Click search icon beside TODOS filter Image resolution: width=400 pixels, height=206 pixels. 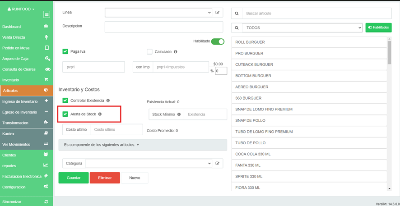[237, 28]
